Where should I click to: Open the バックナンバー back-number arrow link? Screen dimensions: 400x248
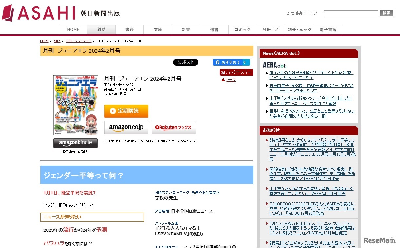click(236, 73)
